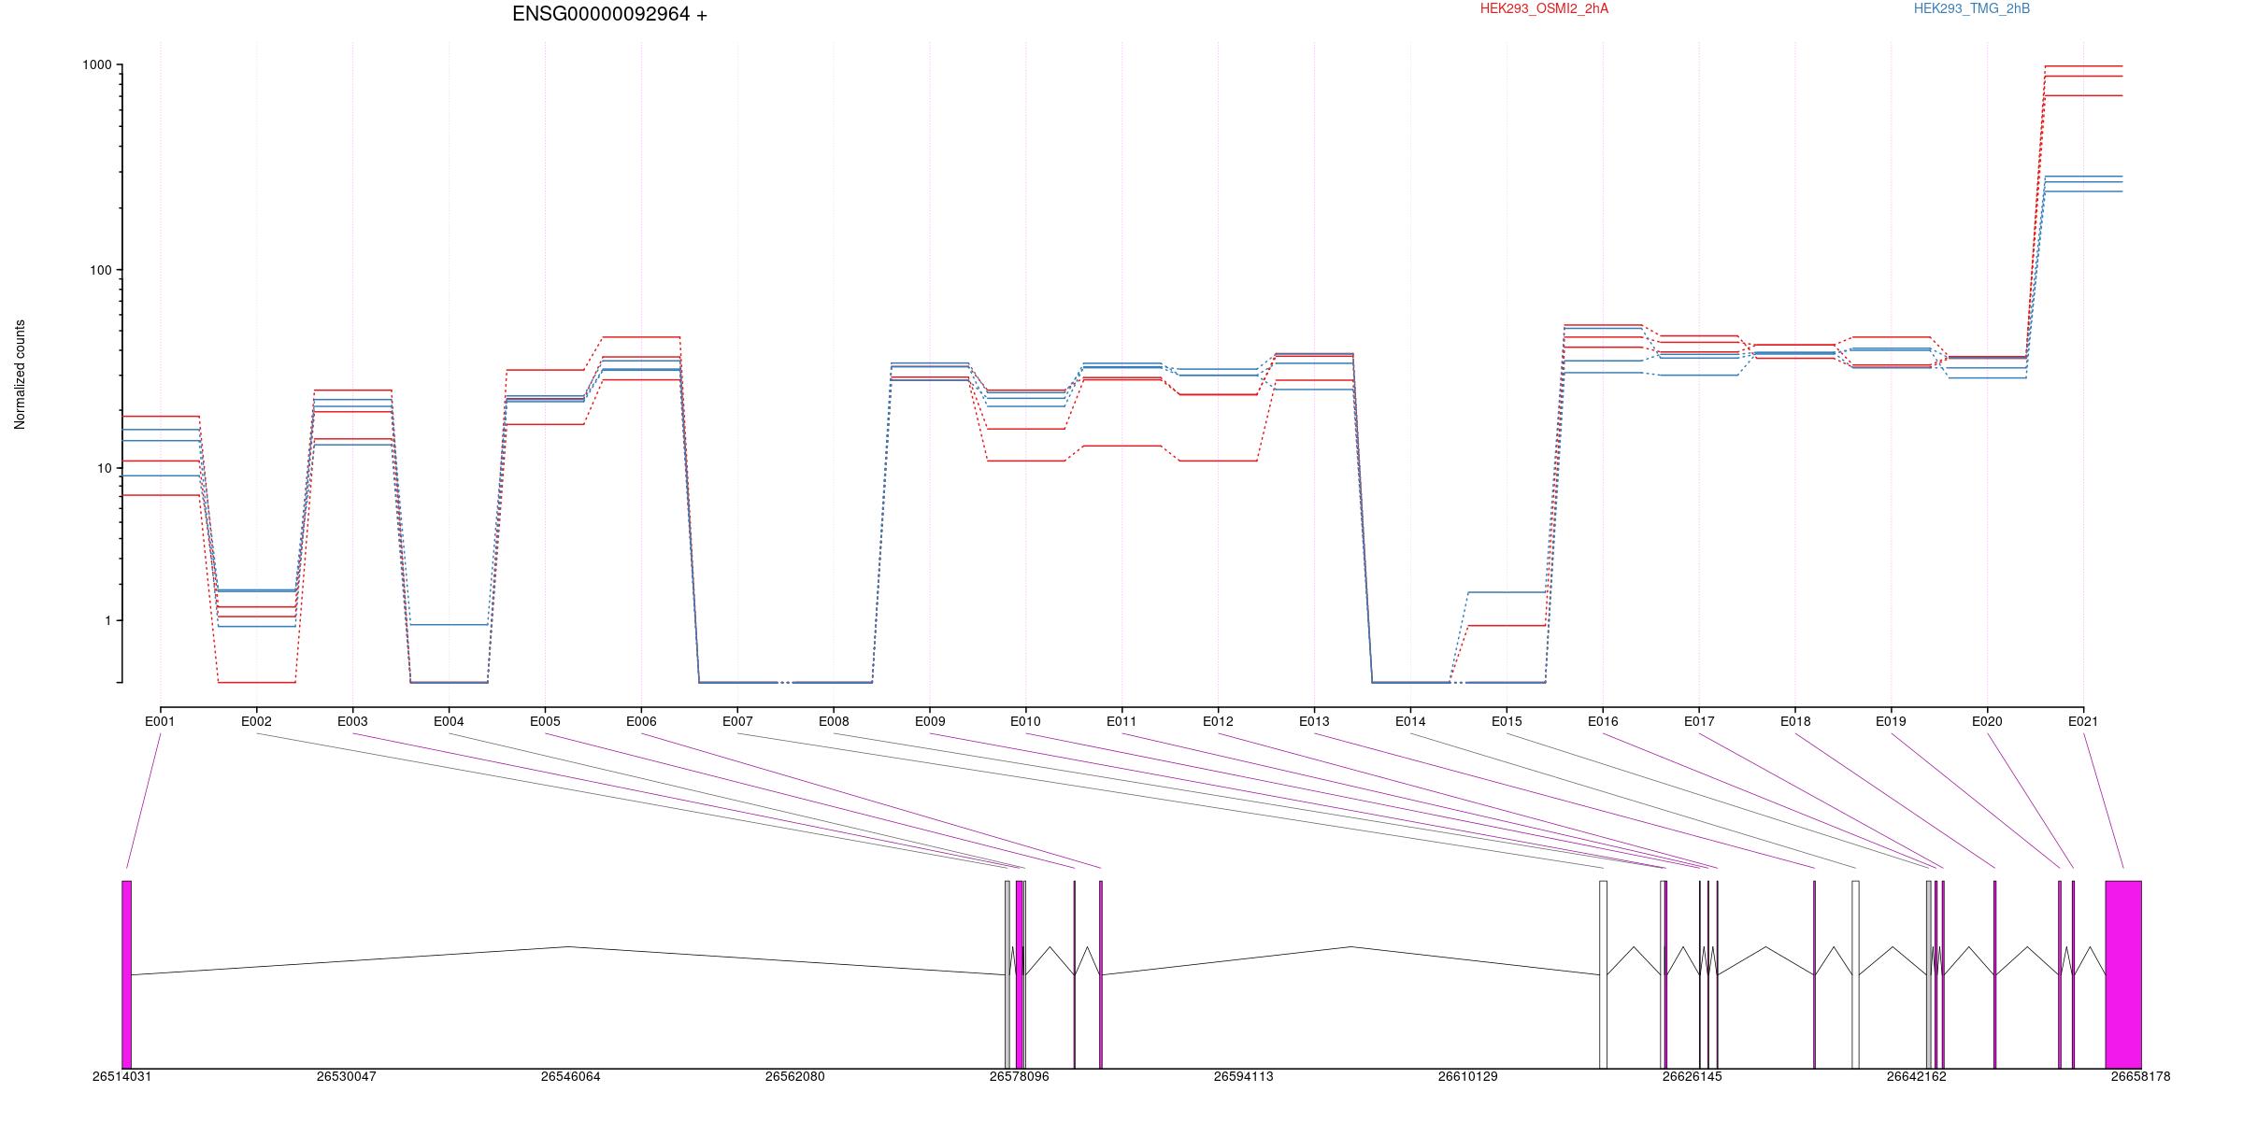Click the Normalized counts axis label

[20, 375]
